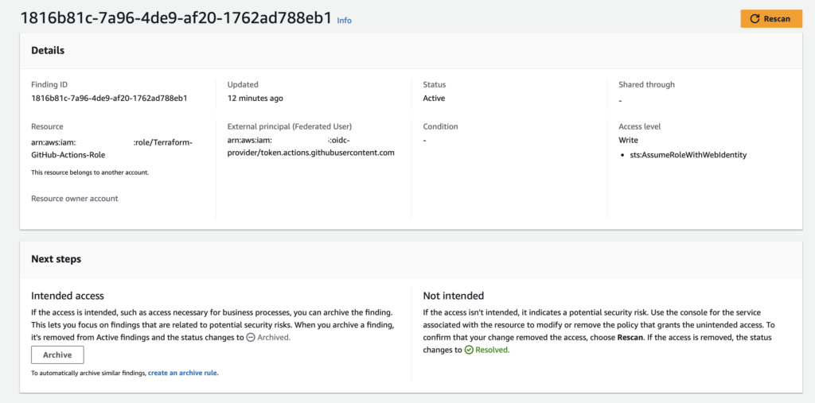Open the create an archive rule link
The height and width of the screenshot is (403, 815).
[183, 373]
